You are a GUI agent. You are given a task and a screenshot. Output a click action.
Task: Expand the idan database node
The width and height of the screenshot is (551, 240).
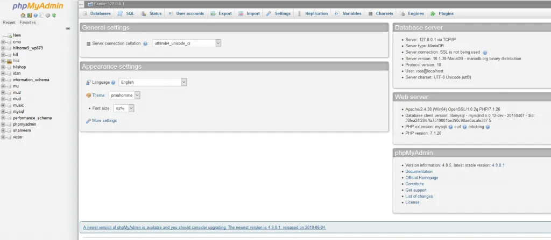(x=3, y=74)
